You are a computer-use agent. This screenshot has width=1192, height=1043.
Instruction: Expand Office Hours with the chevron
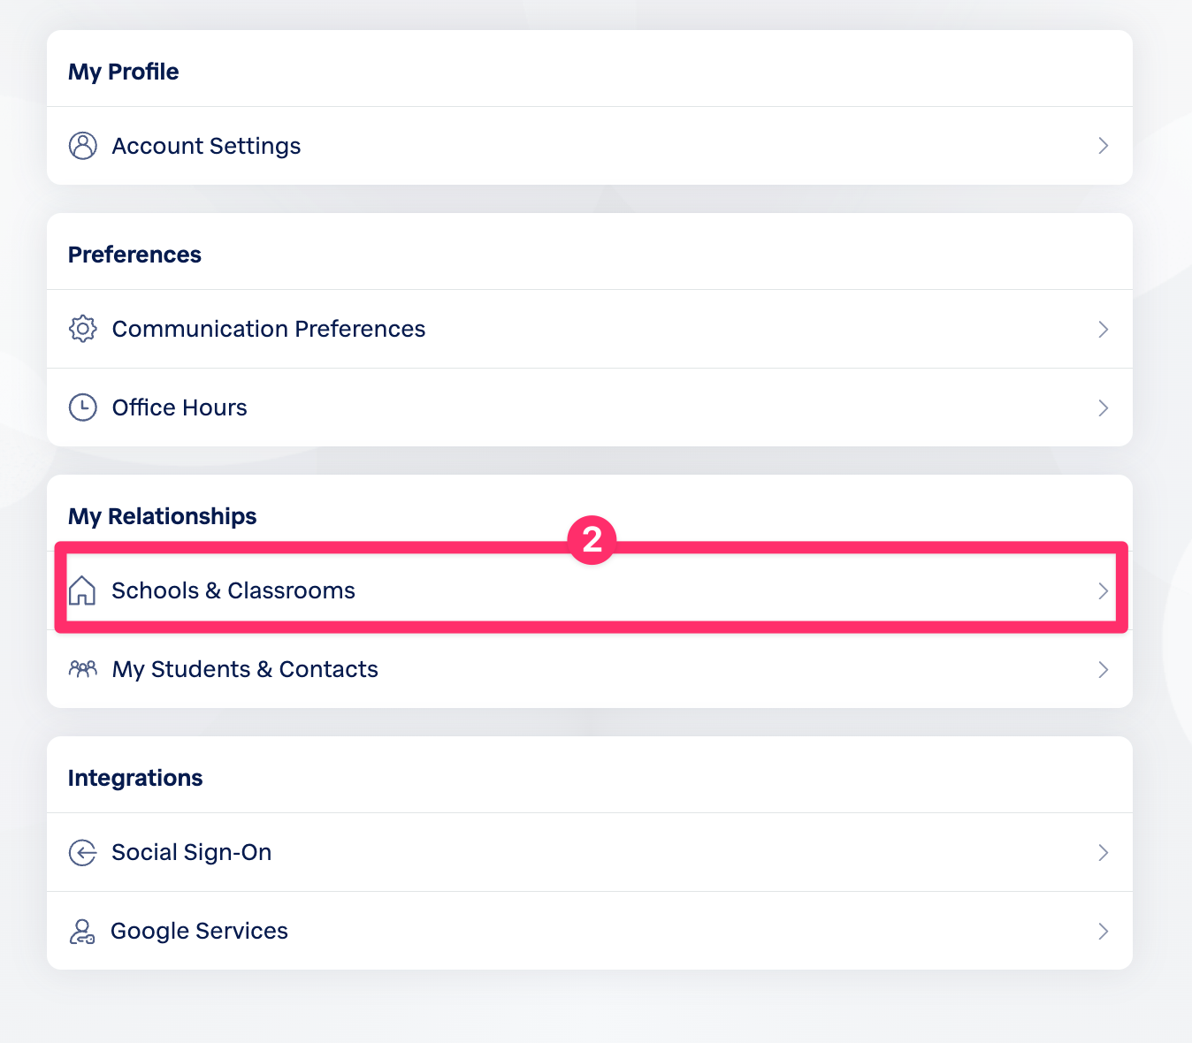tap(1103, 407)
